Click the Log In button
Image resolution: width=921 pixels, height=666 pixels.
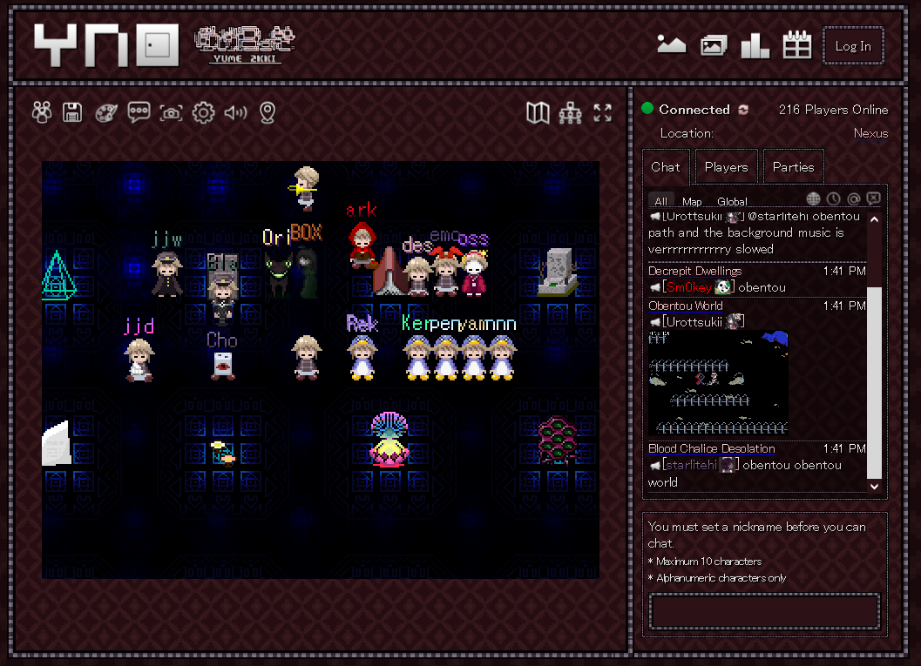(853, 46)
